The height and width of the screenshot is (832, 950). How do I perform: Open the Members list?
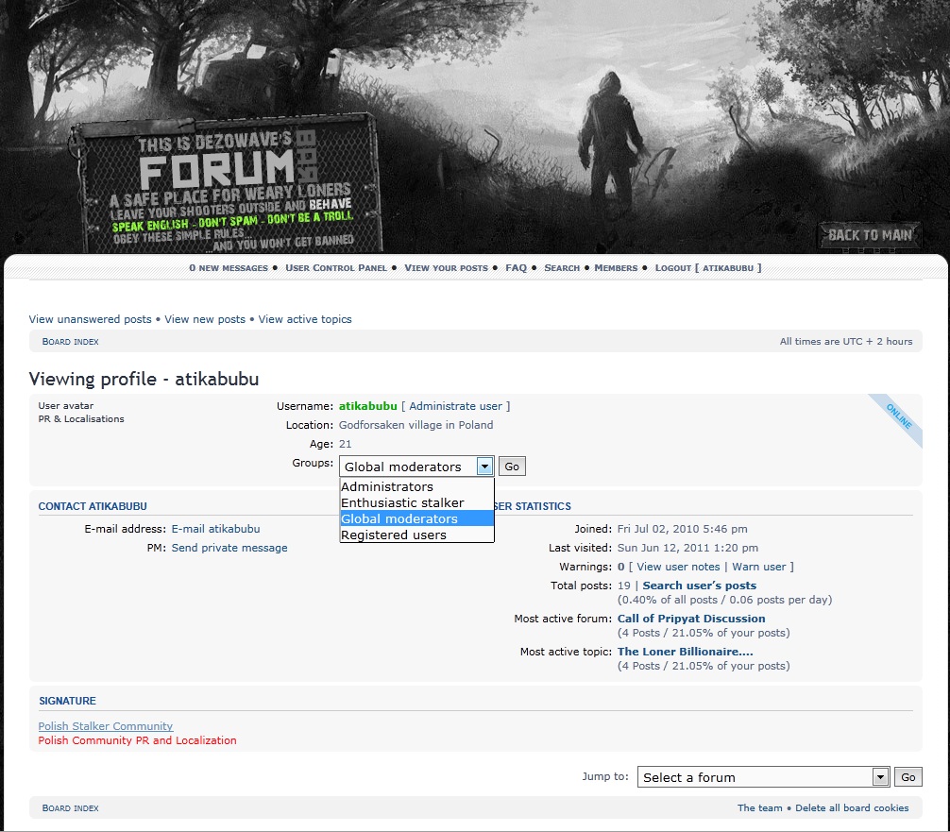click(x=616, y=268)
